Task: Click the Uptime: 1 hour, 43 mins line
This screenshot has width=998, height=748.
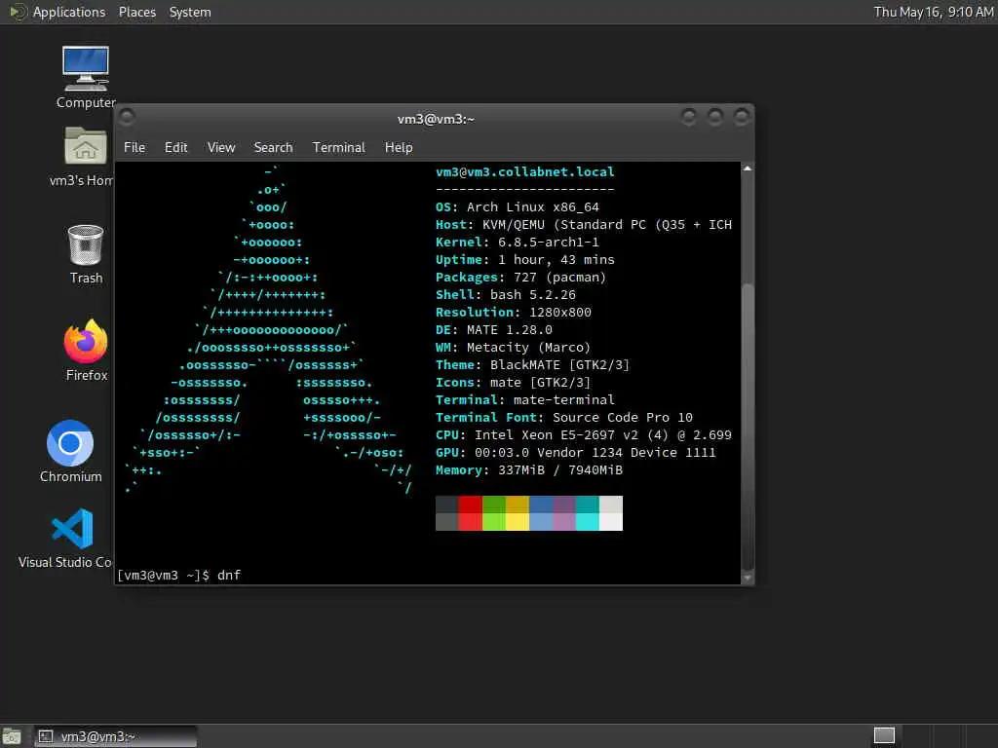Action: click(x=525, y=259)
